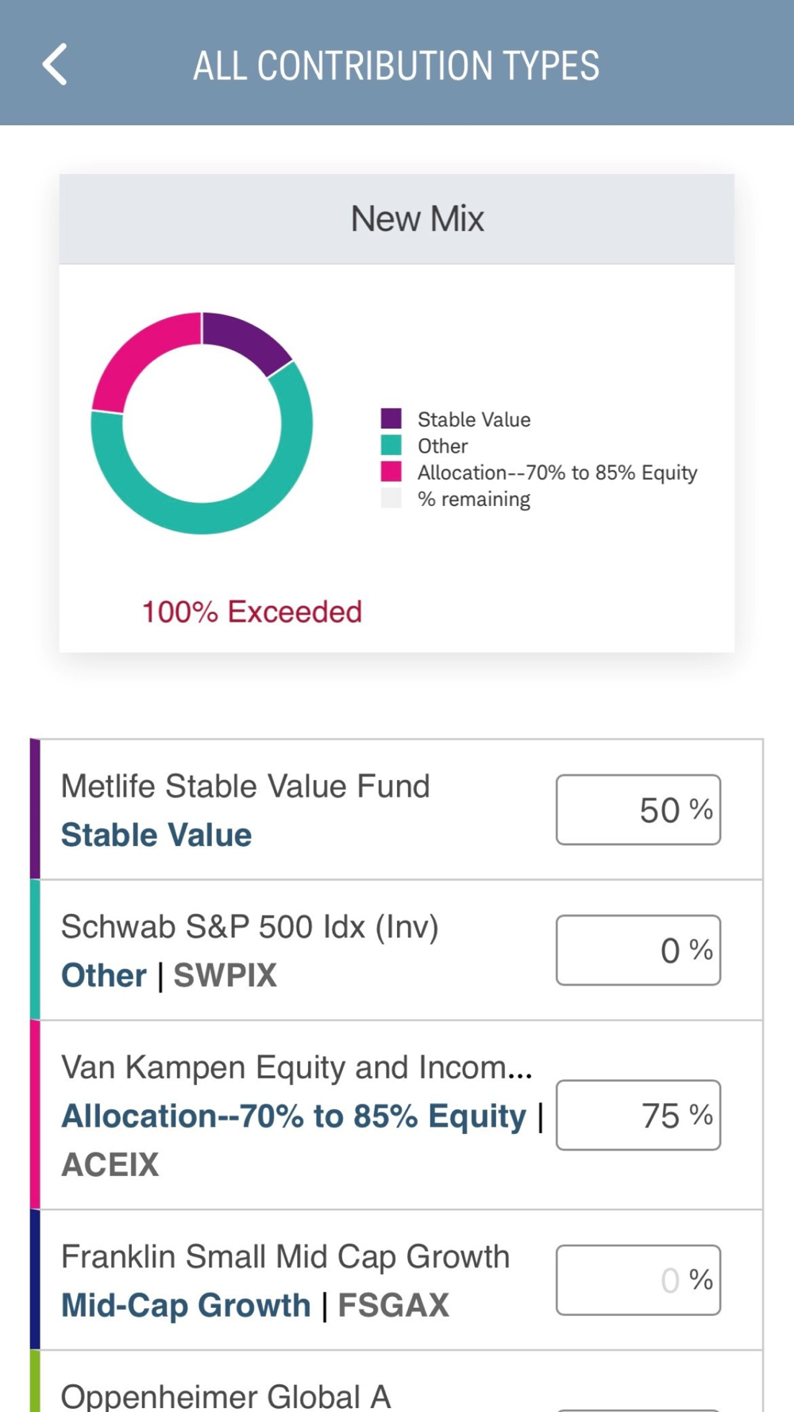
Task: Select the Franklin Small Mid Cap Growth name
Action: click(x=285, y=1257)
